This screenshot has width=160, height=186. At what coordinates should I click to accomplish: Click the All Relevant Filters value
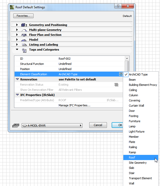click(x=70, y=90)
